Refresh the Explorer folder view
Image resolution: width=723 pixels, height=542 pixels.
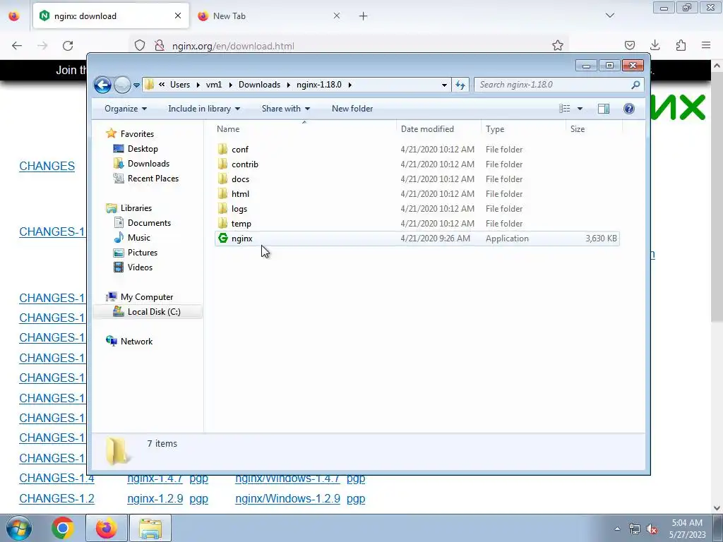coord(460,85)
